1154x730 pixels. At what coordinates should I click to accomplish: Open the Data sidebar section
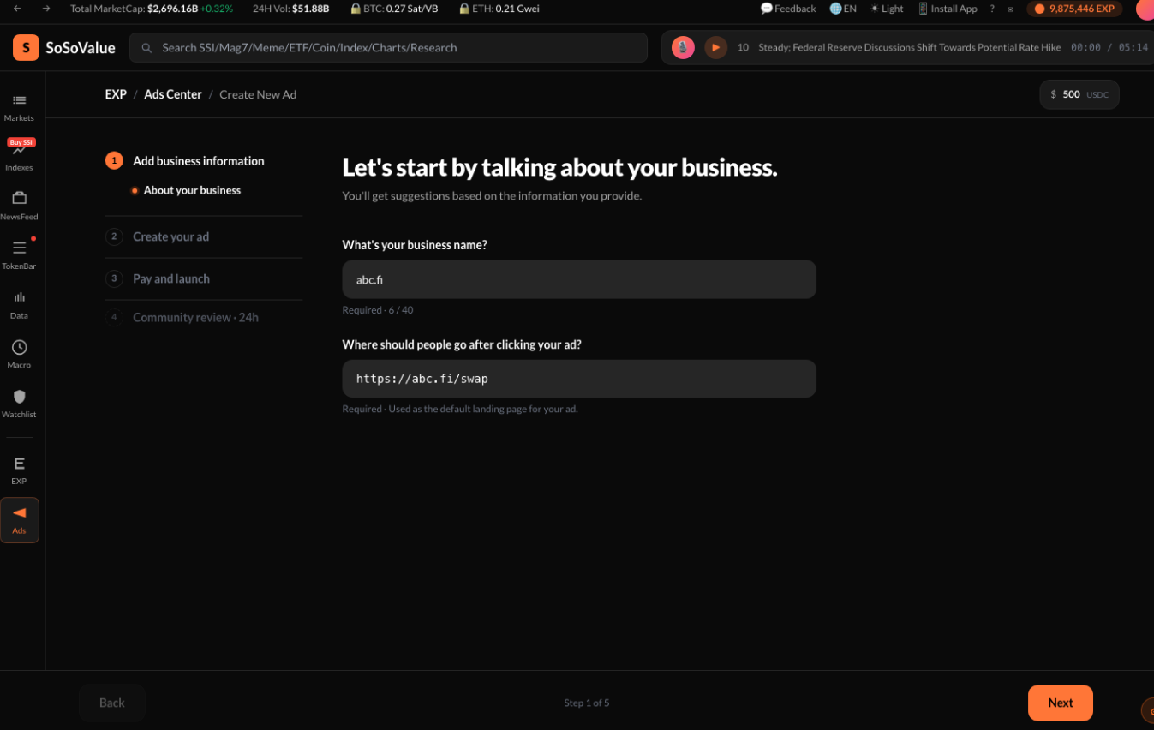tap(19, 304)
